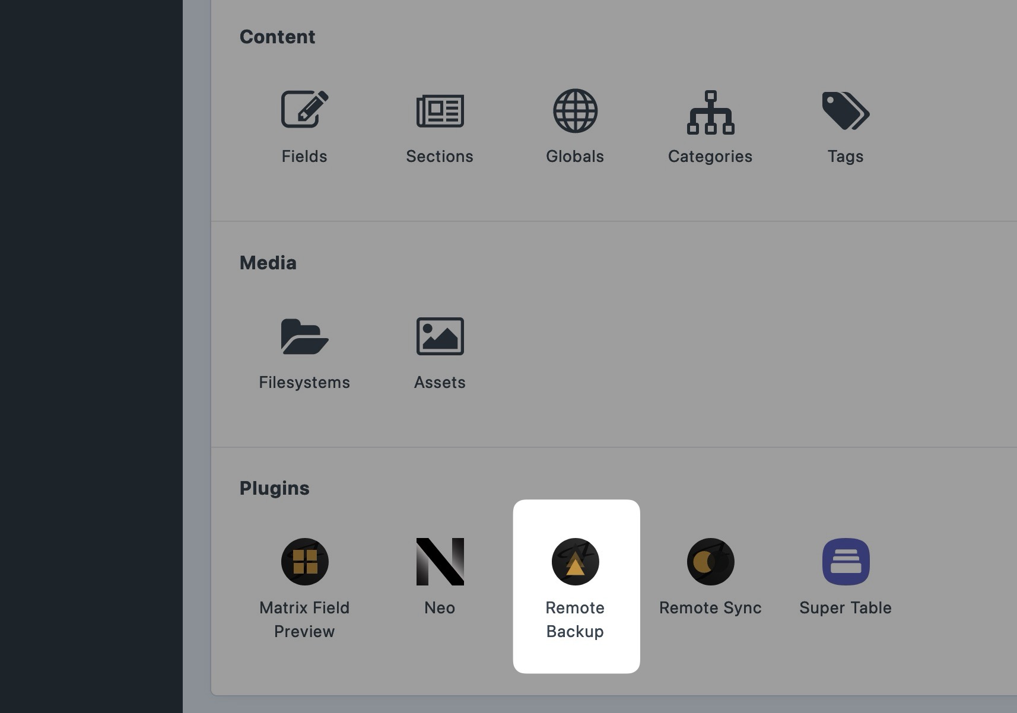Click the Remote Backup triangle icon
The width and height of the screenshot is (1017, 713).
575,562
